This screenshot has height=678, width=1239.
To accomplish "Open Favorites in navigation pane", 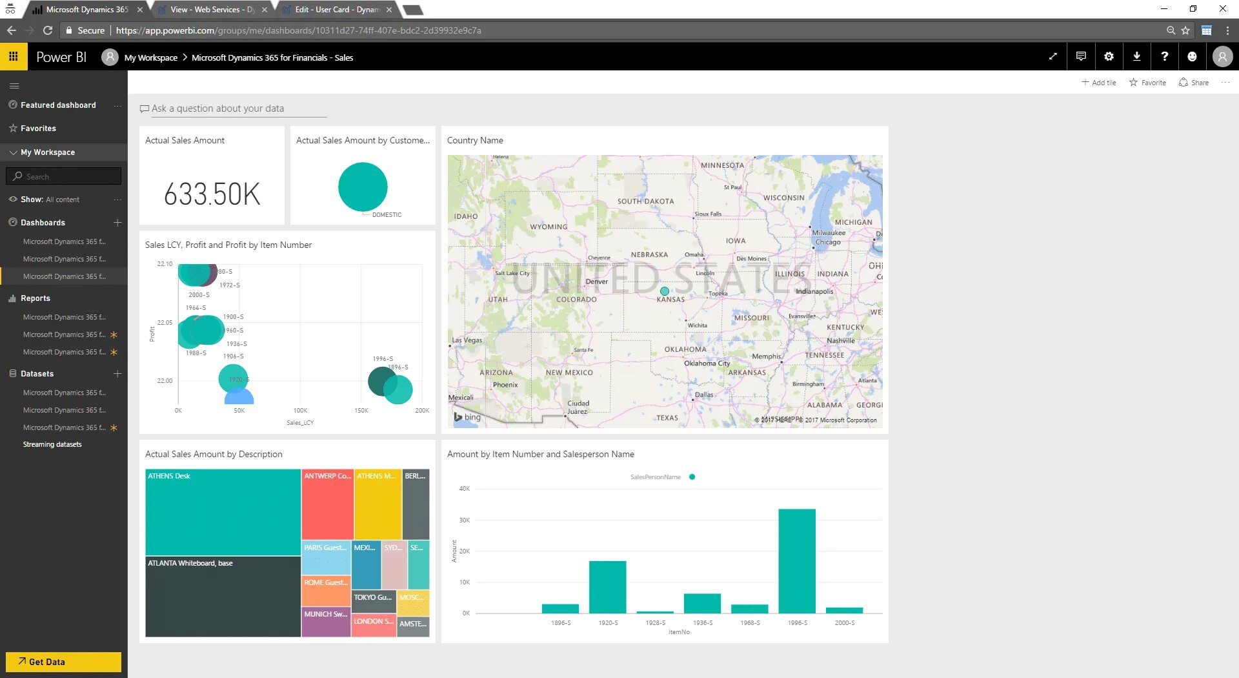I will pyautogui.click(x=38, y=128).
